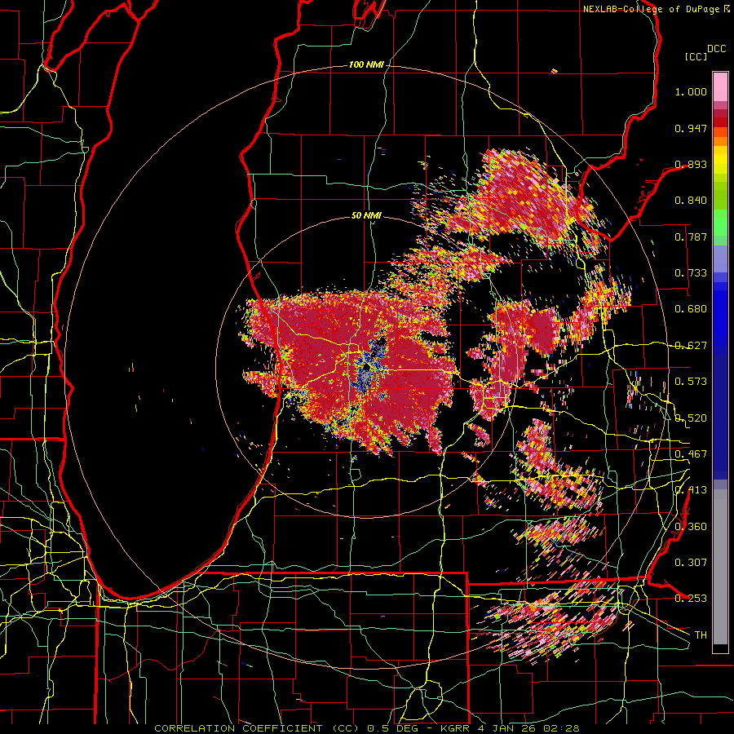The width and height of the screenshot is (734, 734).
Task: Click the 1.000 scale value
Action: (691, 91)
